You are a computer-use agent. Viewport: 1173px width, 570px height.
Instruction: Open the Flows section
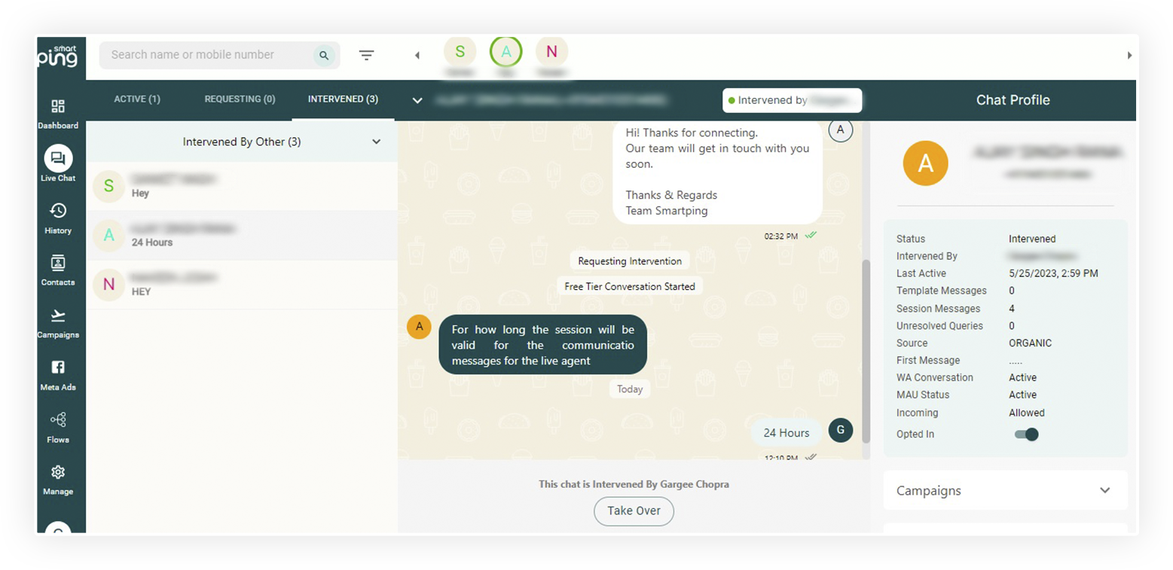[x=58, y=427]
